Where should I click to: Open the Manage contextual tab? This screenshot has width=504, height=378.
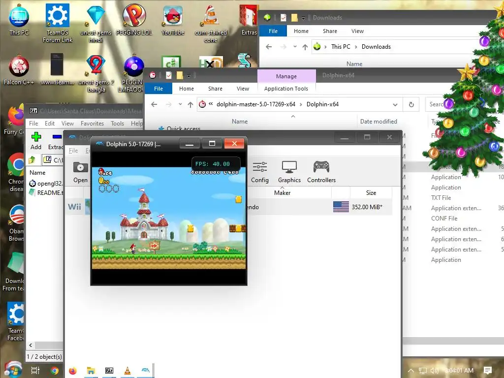point(286,76)
